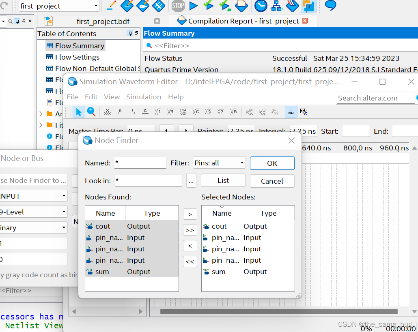Expand the Fitter folder in Table of Contents
This screenshot has width=418, height=332.
click(x=41, y=125)
